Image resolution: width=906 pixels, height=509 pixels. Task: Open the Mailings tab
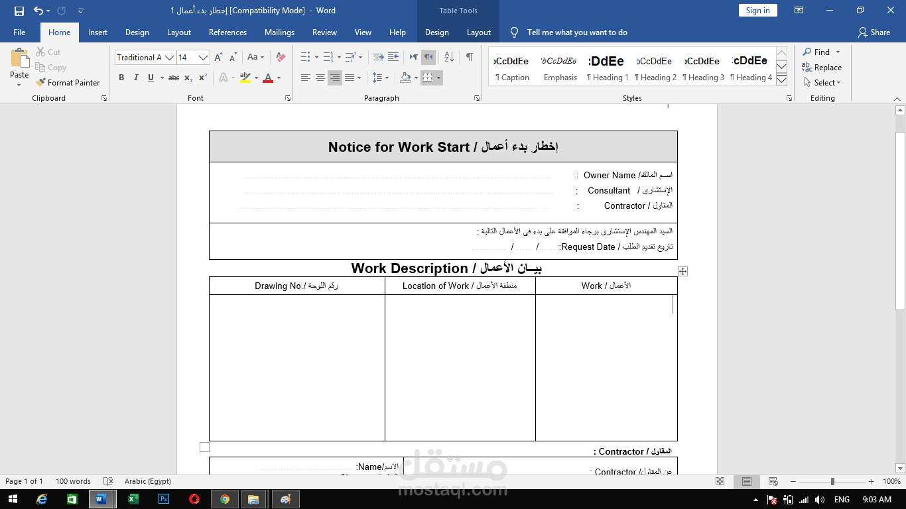[279, 32]
